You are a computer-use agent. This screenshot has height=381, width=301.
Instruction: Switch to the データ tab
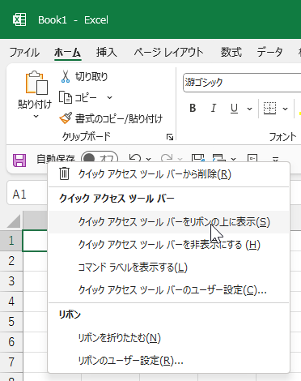tap(269, 52)
